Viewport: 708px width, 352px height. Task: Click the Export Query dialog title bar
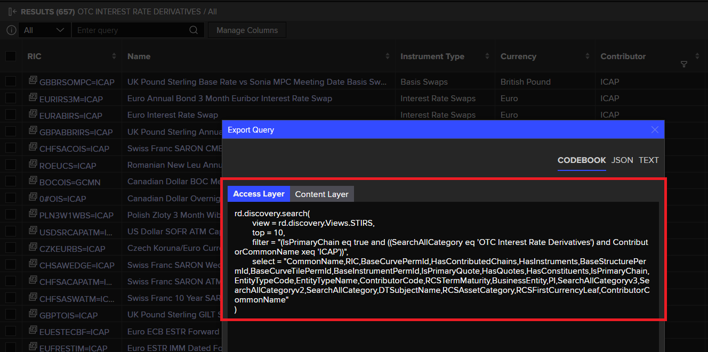443,129
